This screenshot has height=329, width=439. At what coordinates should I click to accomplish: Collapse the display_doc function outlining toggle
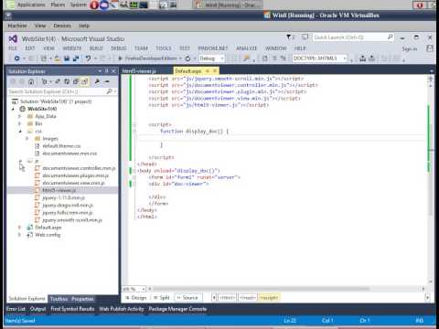click(134, 132)
